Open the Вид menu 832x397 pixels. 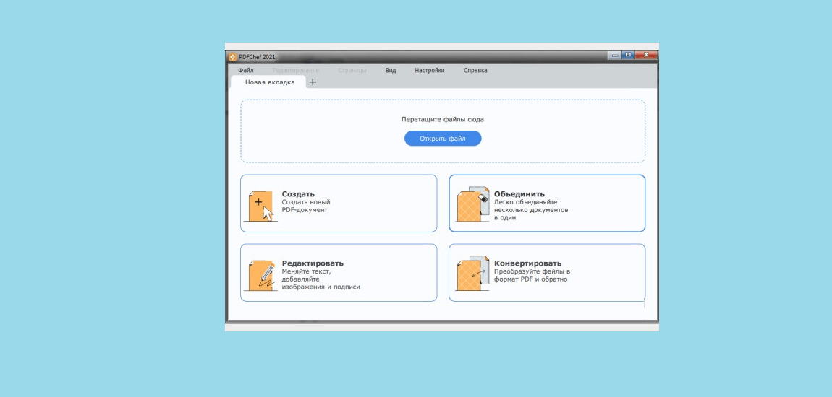click(x=391, y=71)
